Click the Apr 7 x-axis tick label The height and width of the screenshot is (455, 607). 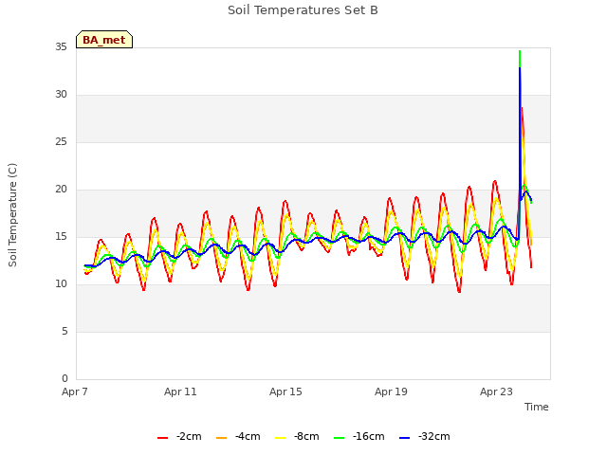coord(75,391)
